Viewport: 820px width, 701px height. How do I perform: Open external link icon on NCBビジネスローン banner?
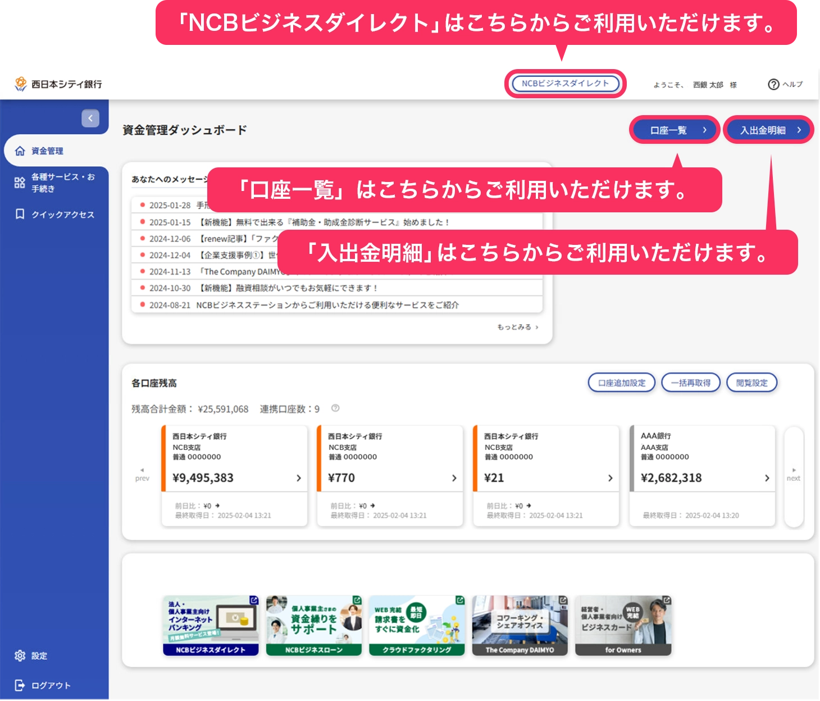pyautogui.click(x=357, y=600)
